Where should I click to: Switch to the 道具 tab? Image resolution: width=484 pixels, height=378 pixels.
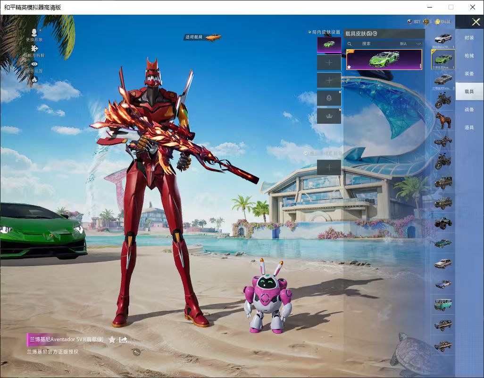[469, 128]
